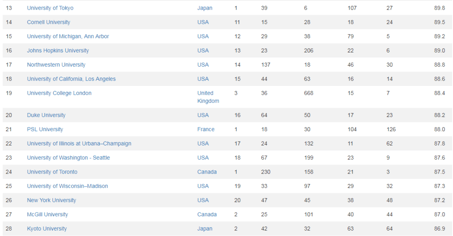Open University College London link

click(59, 93)
